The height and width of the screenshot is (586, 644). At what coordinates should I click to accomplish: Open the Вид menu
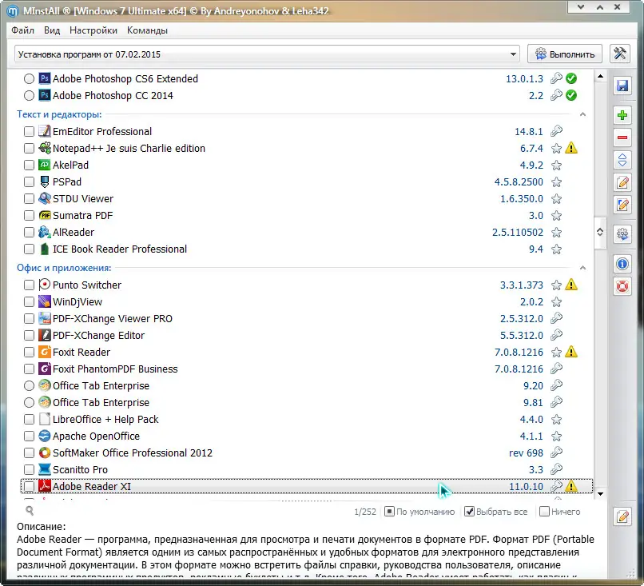(52, 30)
